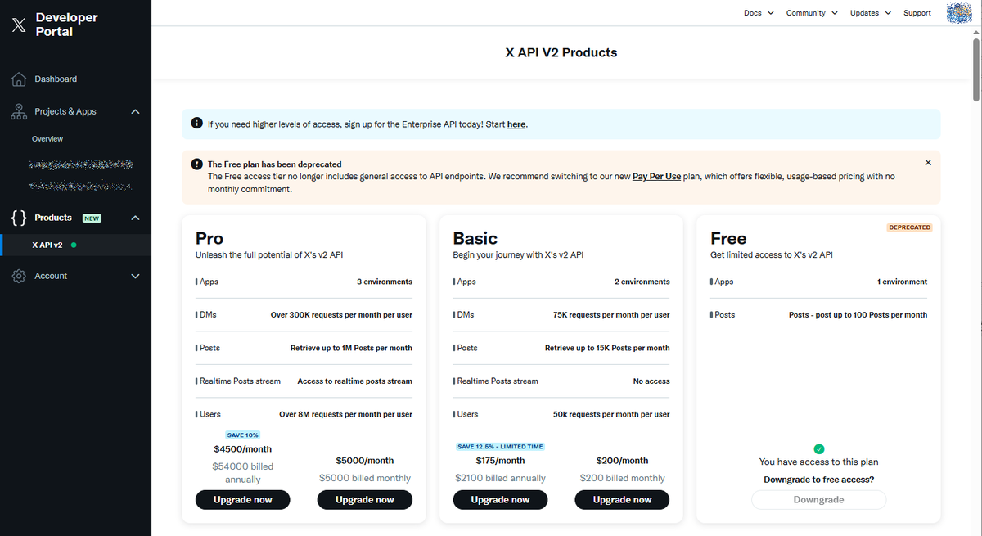Click '2 environments' in Basic plan
Image resolution: width=982 pixels, height=536 pixels.
642,282
